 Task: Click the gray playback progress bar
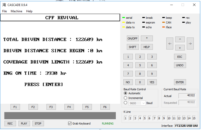click(60, 116)
